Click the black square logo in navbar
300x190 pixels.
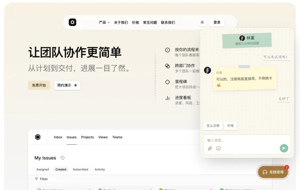72,22
